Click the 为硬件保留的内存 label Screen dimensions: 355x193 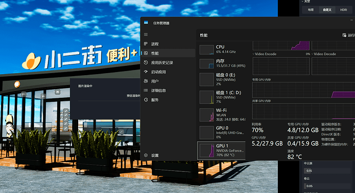pos(334,144)
